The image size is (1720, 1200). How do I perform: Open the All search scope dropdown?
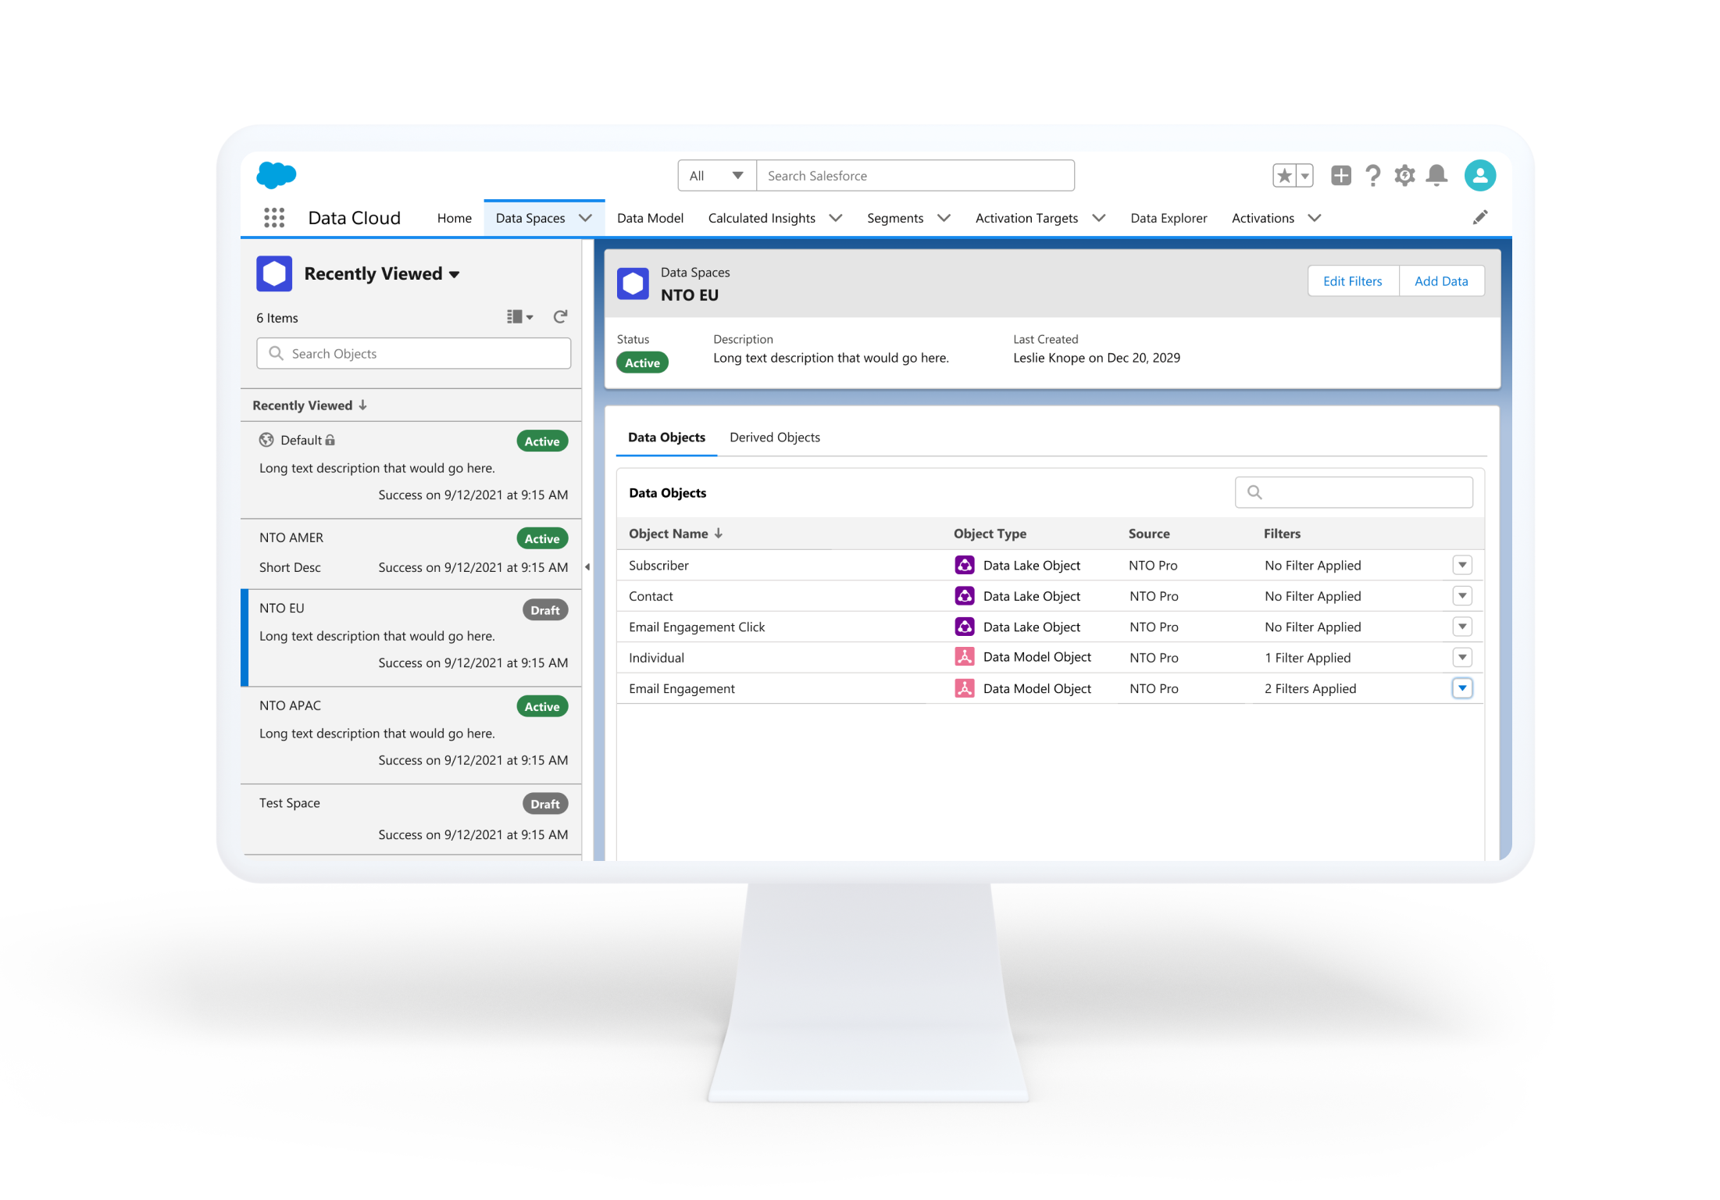tap(716, 176)
